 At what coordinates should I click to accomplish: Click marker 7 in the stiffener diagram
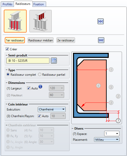click(x=118, y=121)
